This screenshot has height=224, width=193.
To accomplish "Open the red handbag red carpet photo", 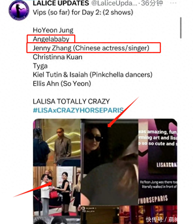I will pos(57,191).
